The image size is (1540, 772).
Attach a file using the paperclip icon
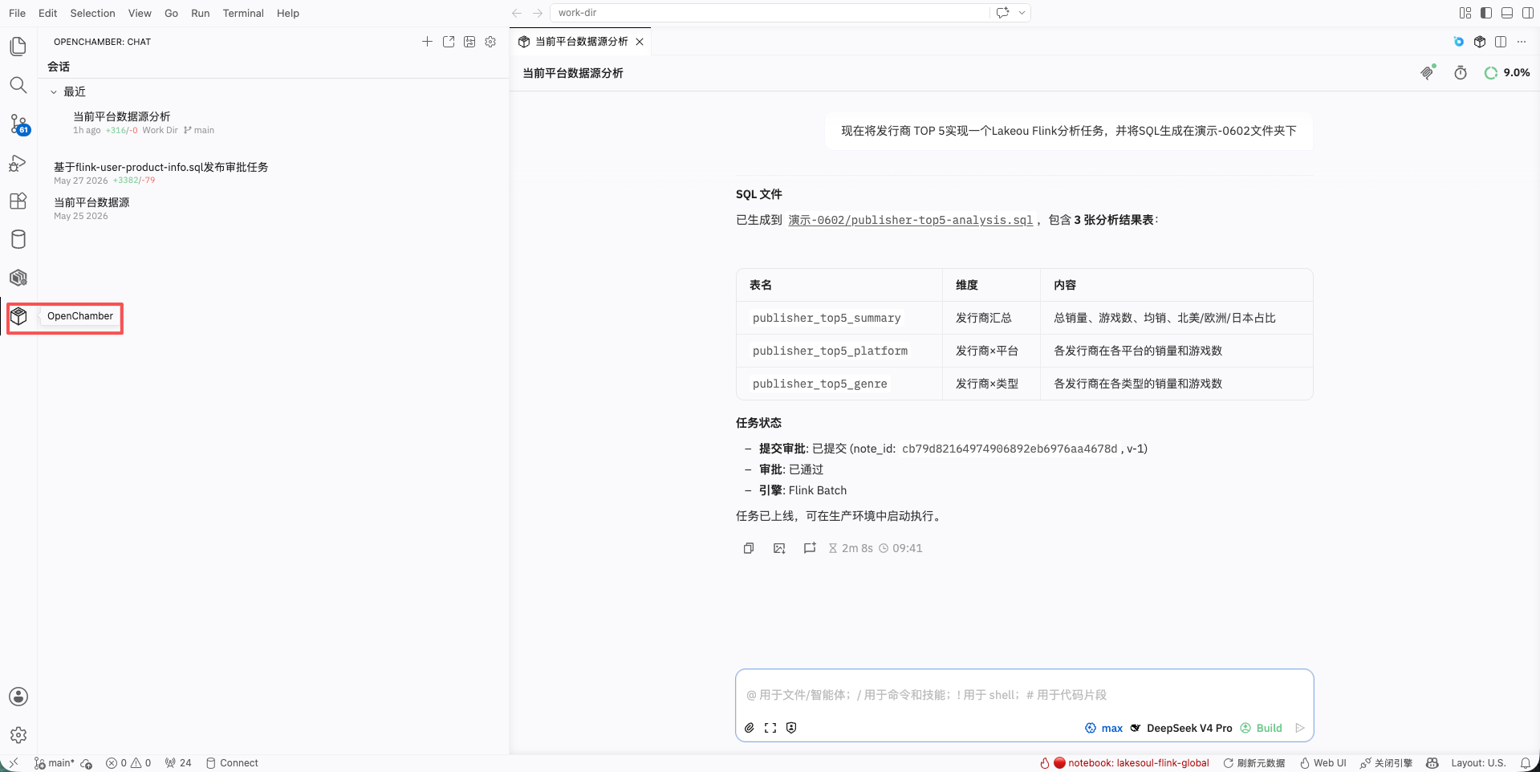pos(750,728)
